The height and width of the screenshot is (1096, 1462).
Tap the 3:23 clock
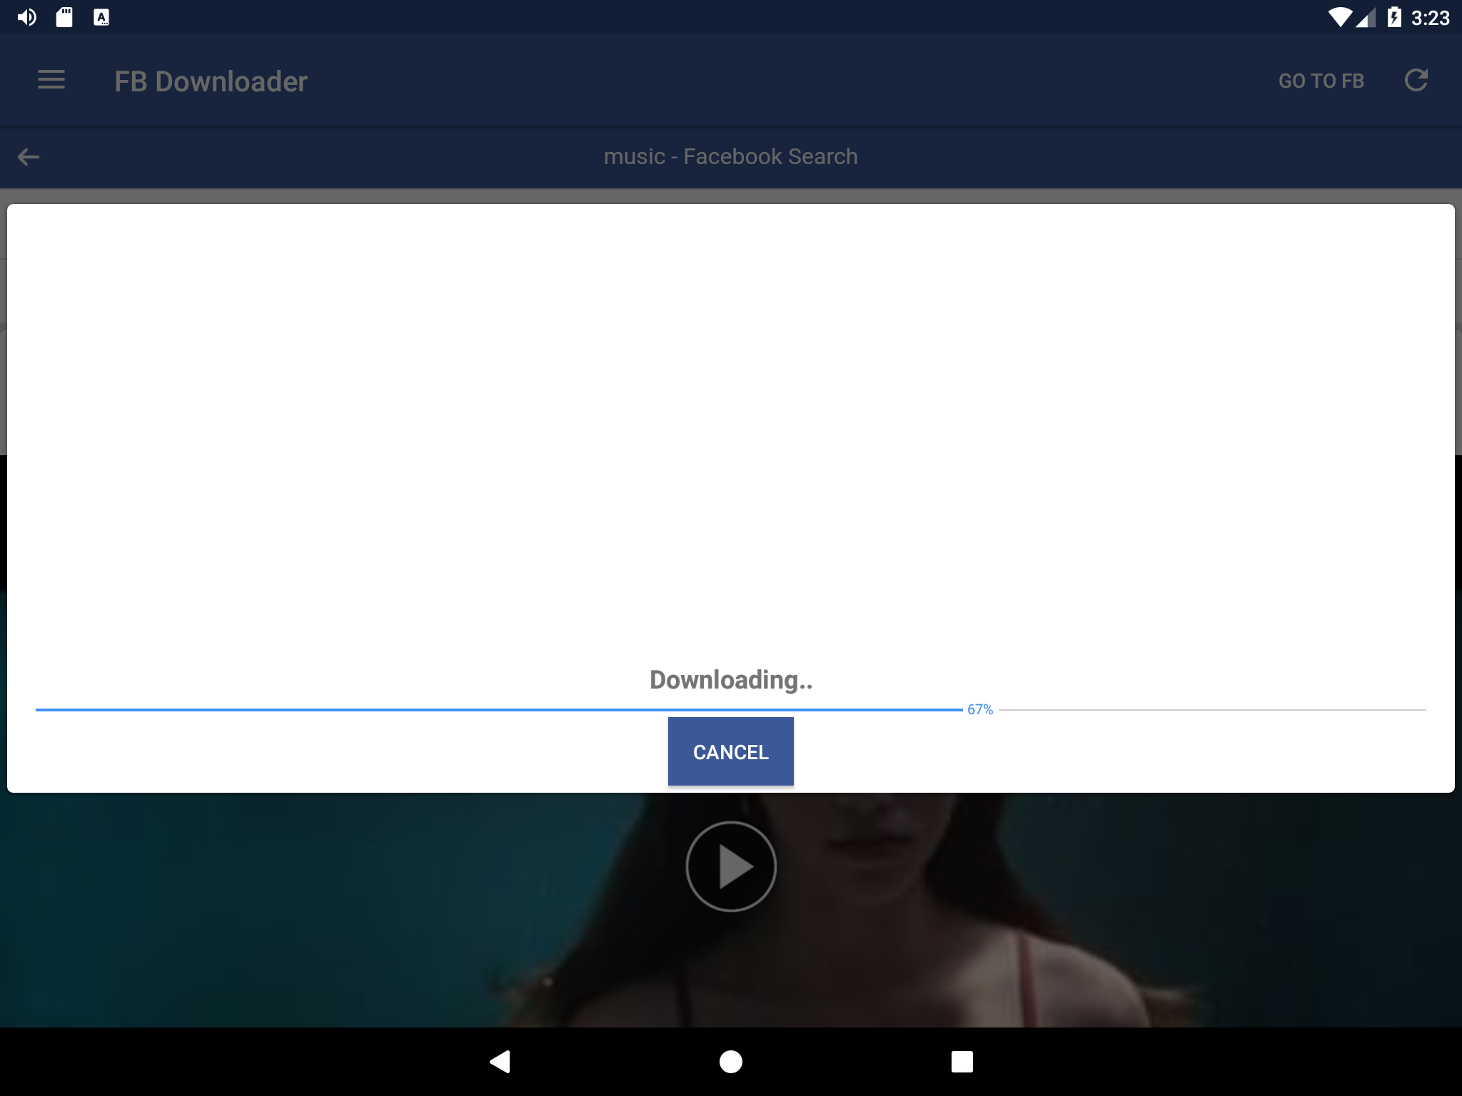[1430, 18]
